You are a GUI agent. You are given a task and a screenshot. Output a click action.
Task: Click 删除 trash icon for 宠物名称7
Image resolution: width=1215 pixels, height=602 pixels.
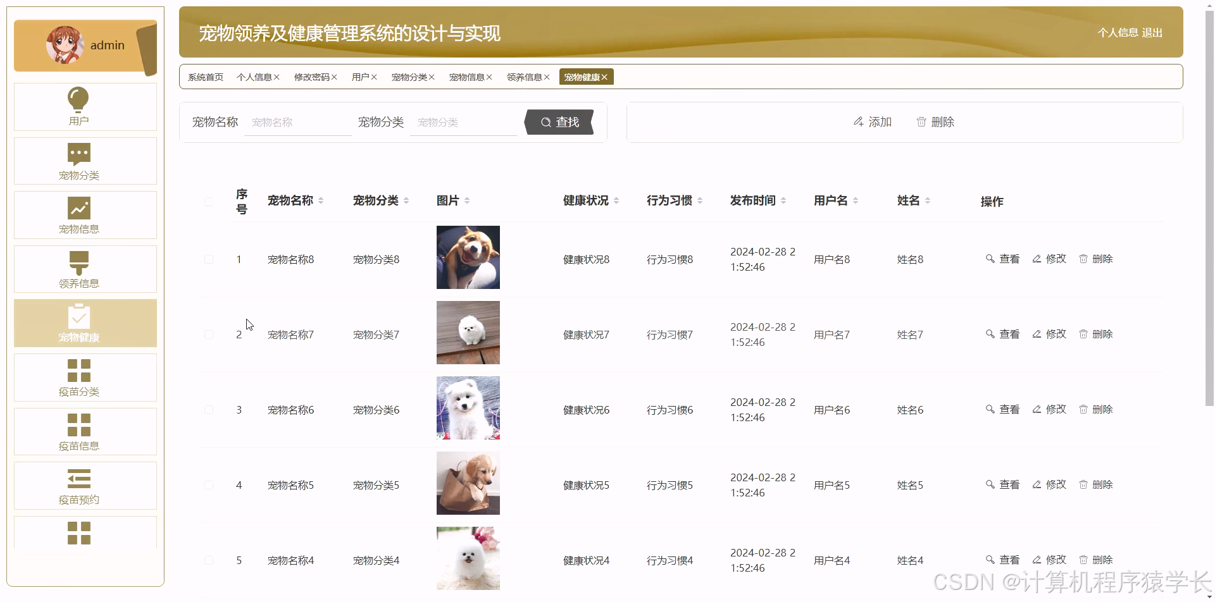click(x=1083, y=334)
